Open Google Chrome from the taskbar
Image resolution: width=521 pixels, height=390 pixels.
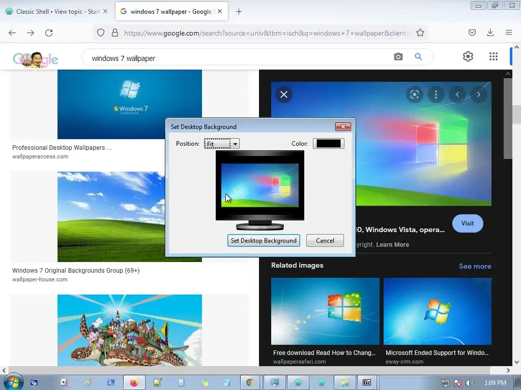pyautogui.click(x=250, y=383)
